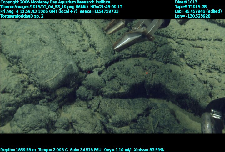Click the "Tape# T1013-08" label
Image resolution: width=225 pixels, height=152 pixels.
pyautogui.click(x=191, y=7)
